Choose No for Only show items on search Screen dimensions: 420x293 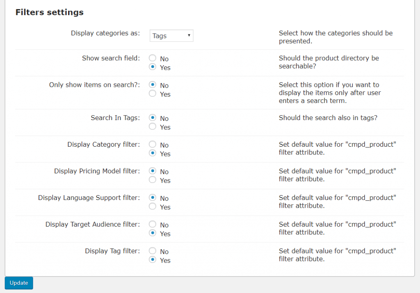coord(153,85)
